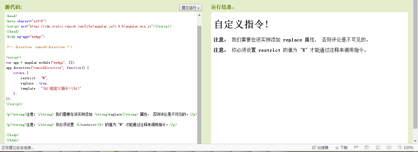Click the flag icon in status bar
The image size is (418, 152).
pos(356,147)
